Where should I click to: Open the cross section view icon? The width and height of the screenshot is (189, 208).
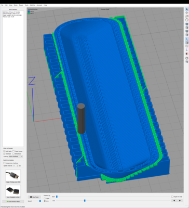tap(187, 54)
